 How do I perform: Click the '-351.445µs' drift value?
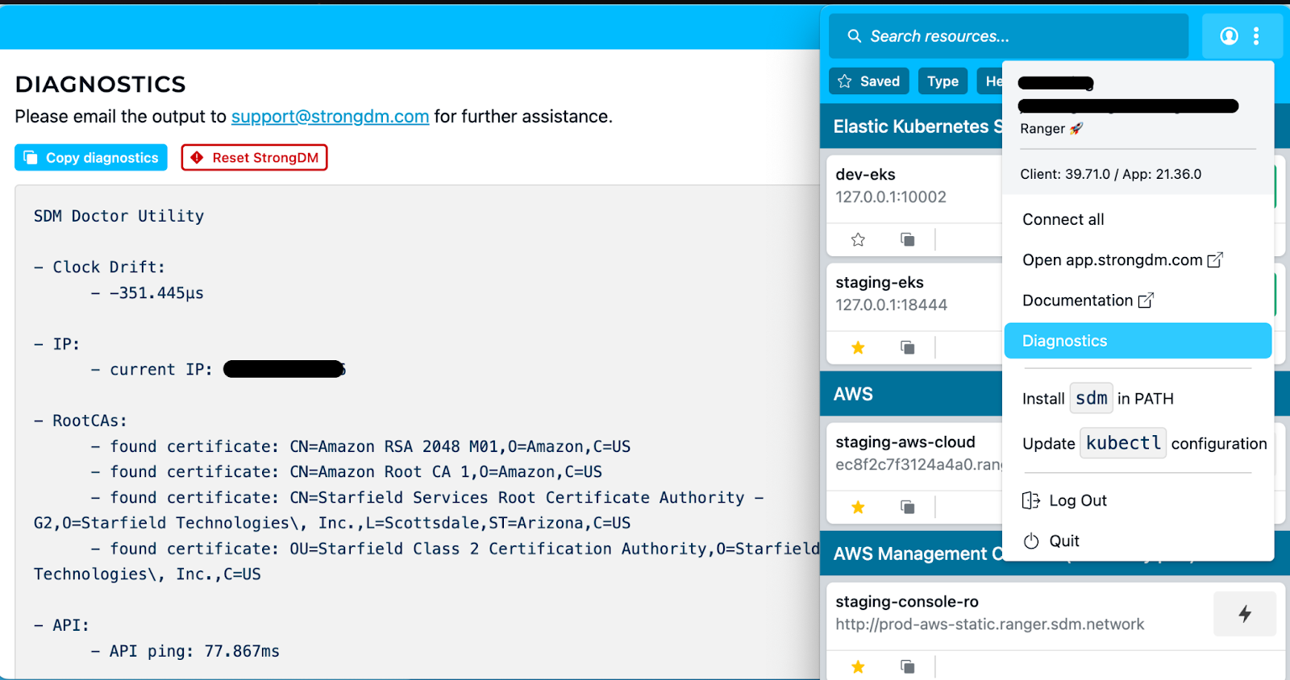click(x=156, y=293)
